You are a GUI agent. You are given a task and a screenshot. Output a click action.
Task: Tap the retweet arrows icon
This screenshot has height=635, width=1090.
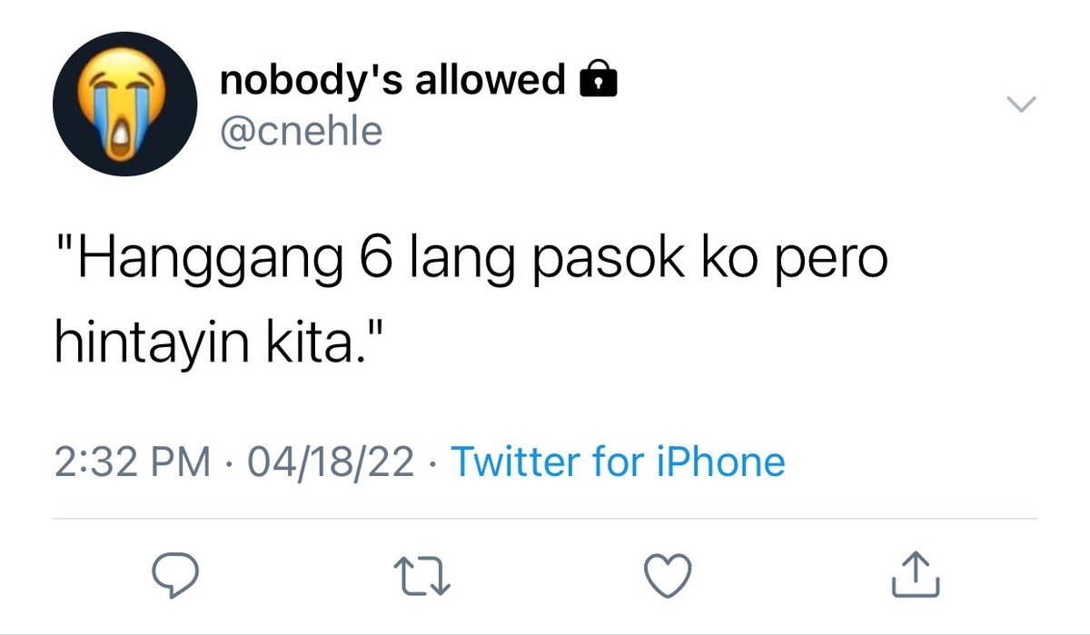pyautogui.click(x=420, y=575)
